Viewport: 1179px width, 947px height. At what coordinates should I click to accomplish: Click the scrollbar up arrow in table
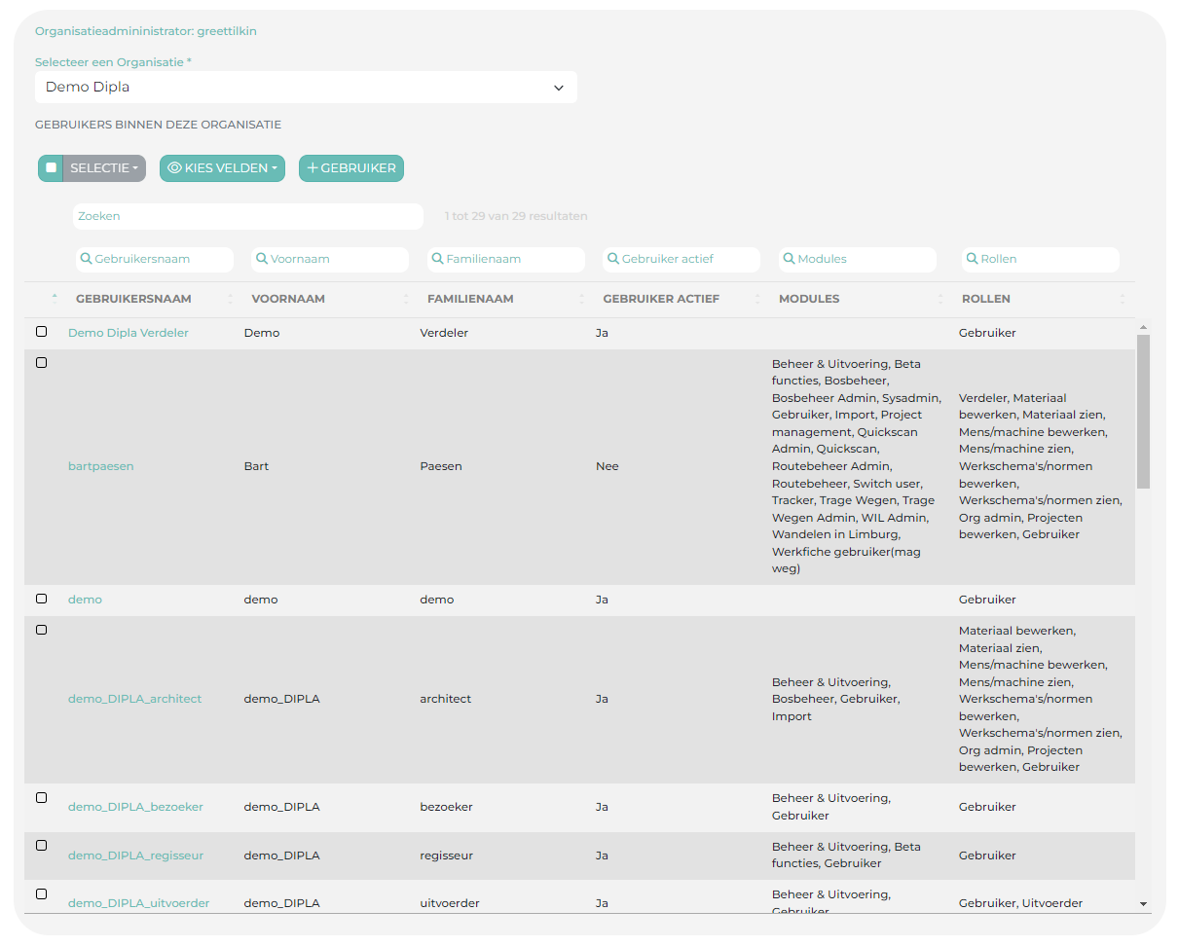coord(1143,328)
